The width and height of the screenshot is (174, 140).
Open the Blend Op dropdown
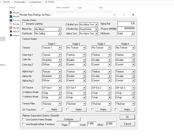pos(48,29)
